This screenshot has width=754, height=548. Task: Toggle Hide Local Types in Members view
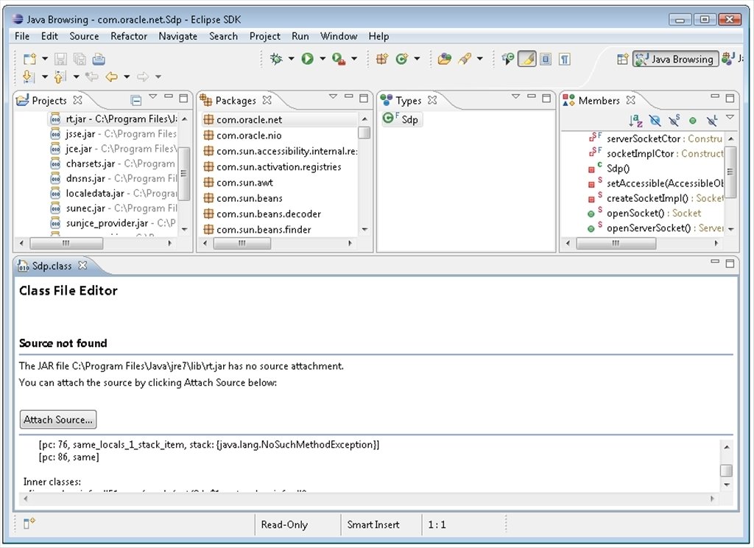(712, 120)
